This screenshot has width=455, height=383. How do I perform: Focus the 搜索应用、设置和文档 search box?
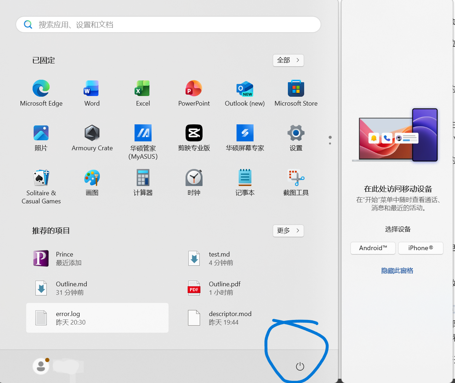pos(169,24)
